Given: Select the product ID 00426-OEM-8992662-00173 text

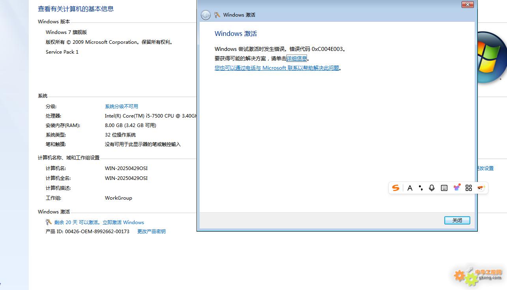Looking at the screenshot, I should click(97, 232).
